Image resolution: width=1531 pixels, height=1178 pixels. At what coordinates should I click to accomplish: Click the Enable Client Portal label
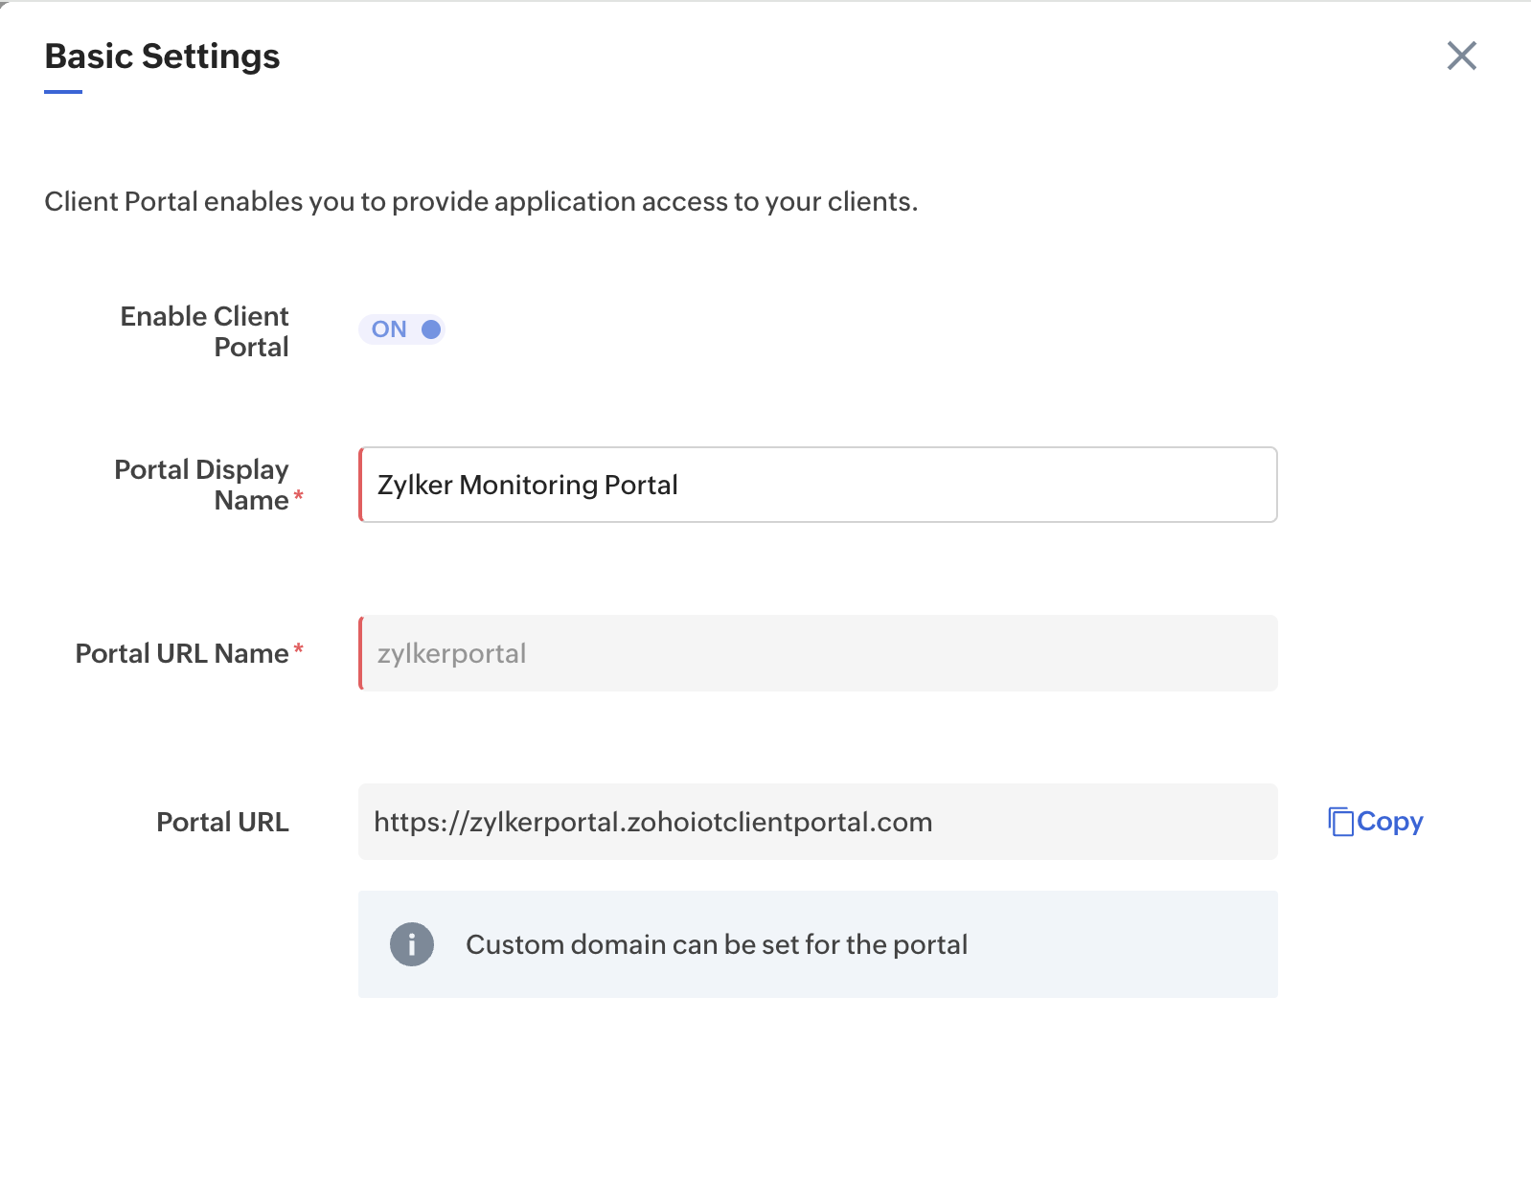[x=205, y=331]
